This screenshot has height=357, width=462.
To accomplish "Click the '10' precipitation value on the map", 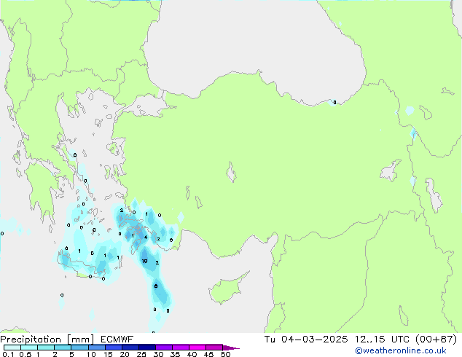I will pyautogui.click(x=144, y=262).
